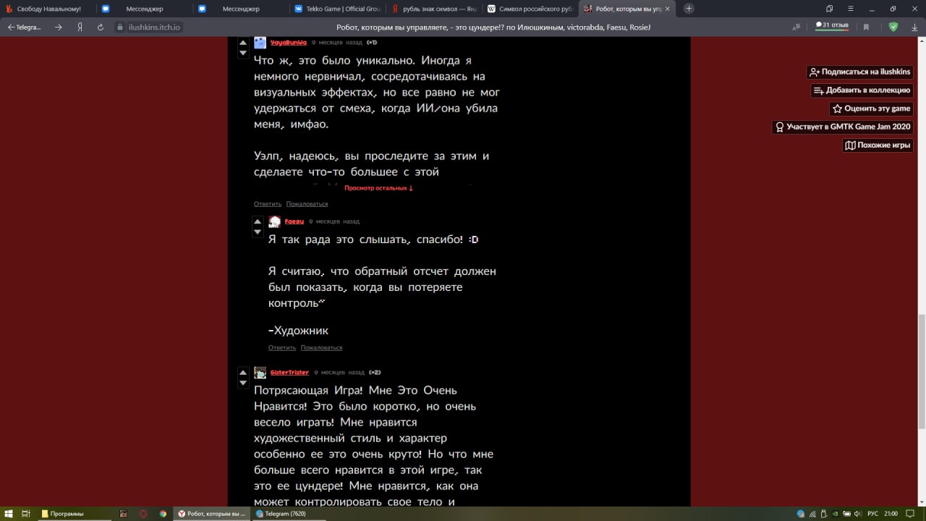Screen dimensions: 926x521
Task: Upvote the Faesu reply
Action: 258,221
